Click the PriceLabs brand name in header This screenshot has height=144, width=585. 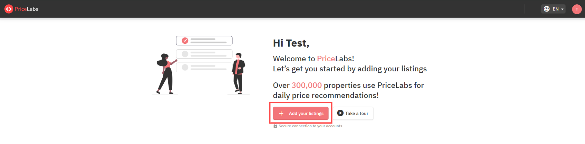pyautogui.click(x=26, y=9)
